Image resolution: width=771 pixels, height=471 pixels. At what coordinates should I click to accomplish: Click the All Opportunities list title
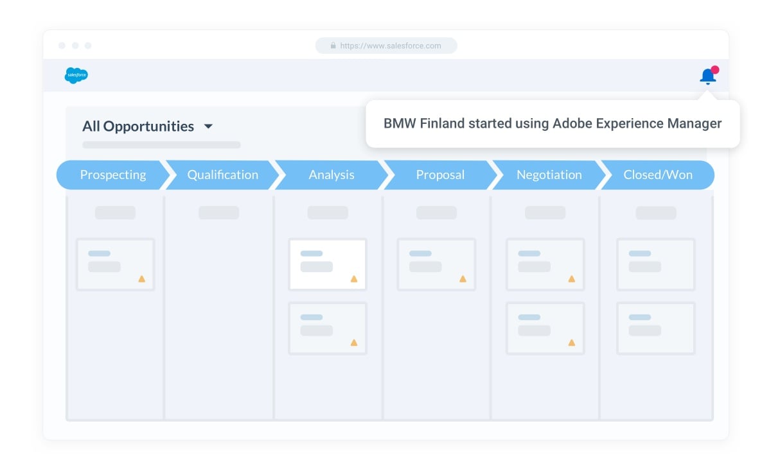pos(138,126)
